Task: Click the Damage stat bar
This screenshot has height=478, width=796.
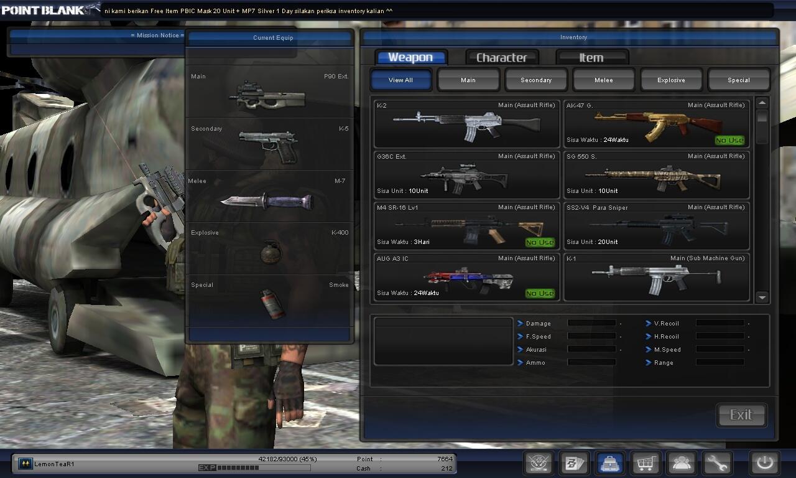Action: click(592, 323)
